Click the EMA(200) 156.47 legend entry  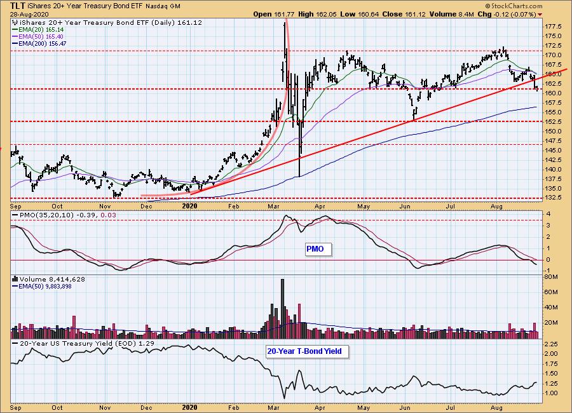click(x=39, y=43)
